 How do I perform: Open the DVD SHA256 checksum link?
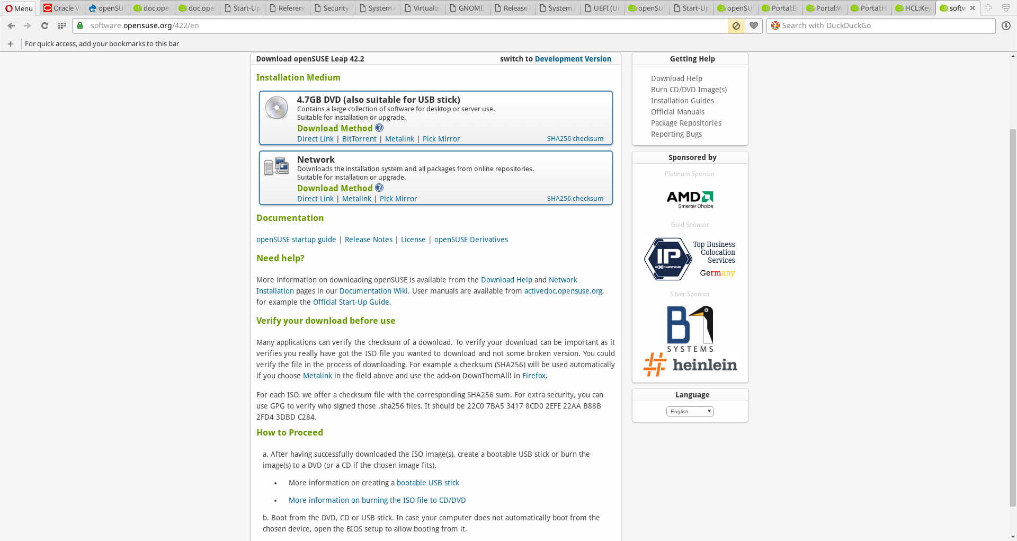click(575, 139)
